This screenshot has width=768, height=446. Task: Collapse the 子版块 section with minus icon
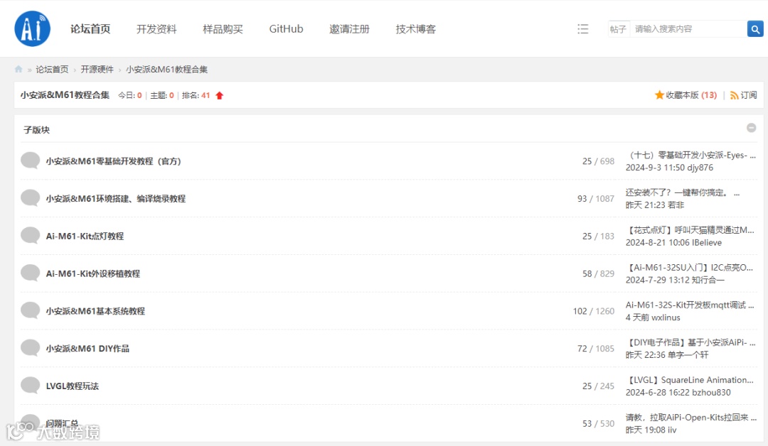pos(751,128)
